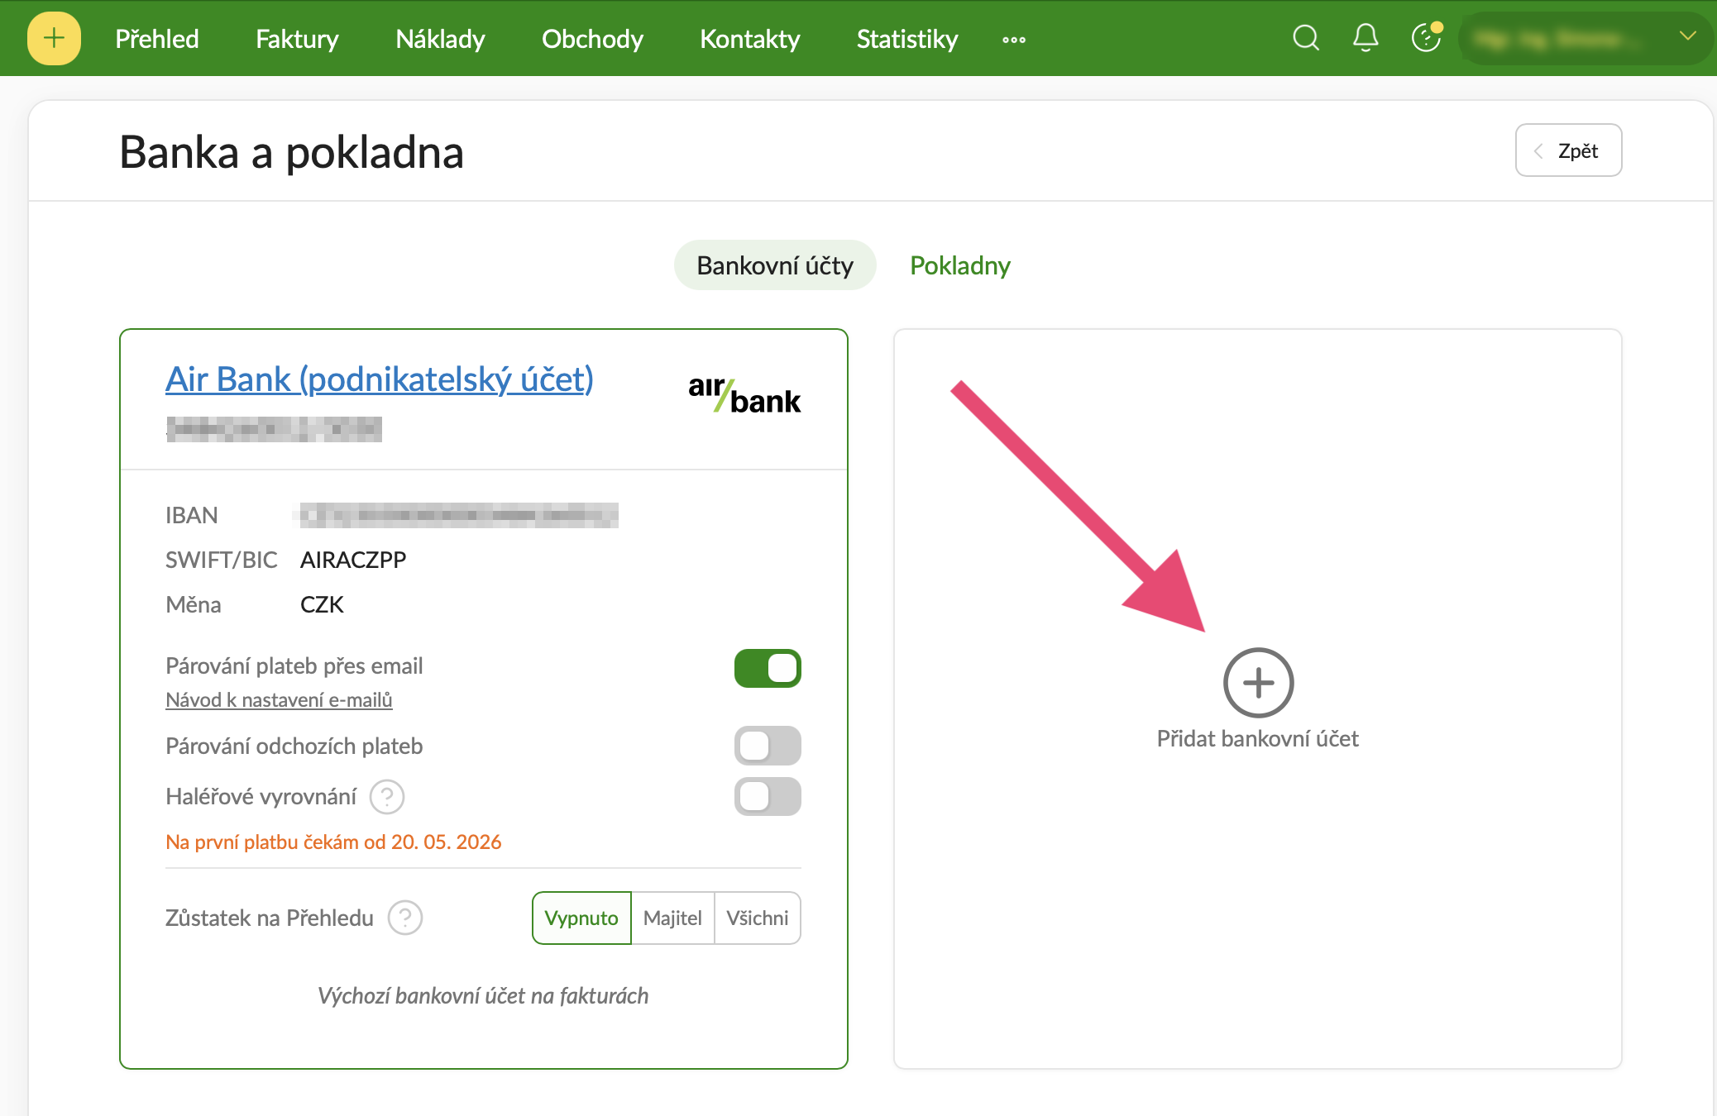The width and height of the screenshot is (1717, 1116).
Task: Turn on Haléřové vyrovnání switch
Action: click(x=768, y=797)
